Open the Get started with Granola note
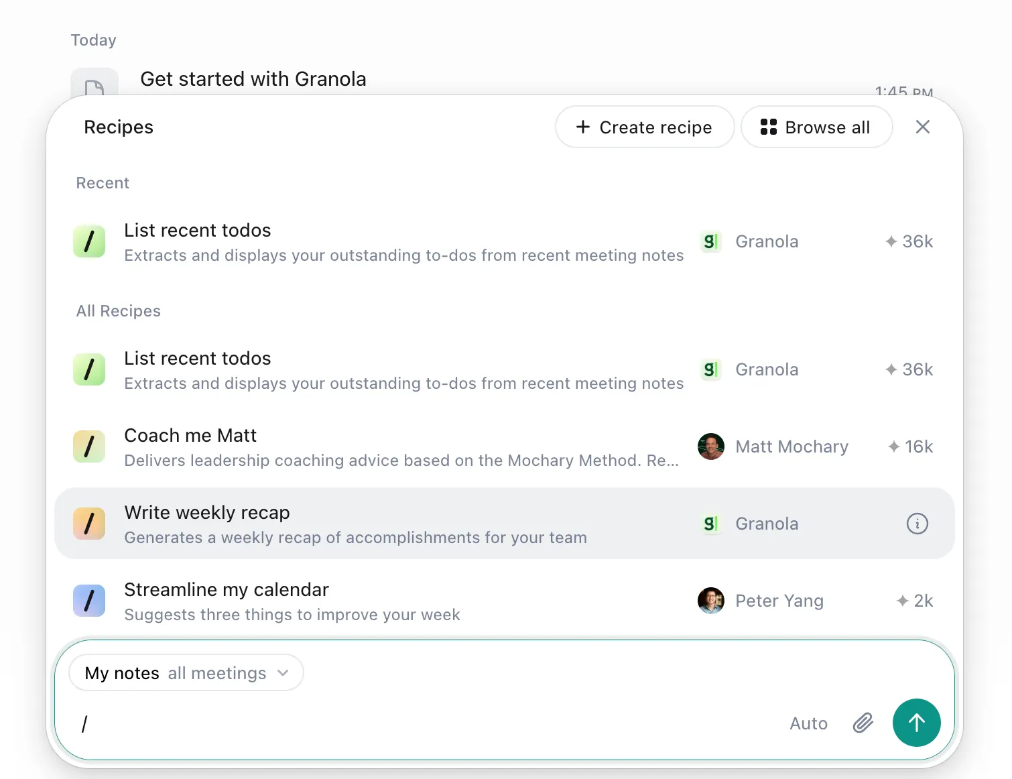Image resolution: width=1012 pixels, height=779 pixels. [x=253, y=79]
